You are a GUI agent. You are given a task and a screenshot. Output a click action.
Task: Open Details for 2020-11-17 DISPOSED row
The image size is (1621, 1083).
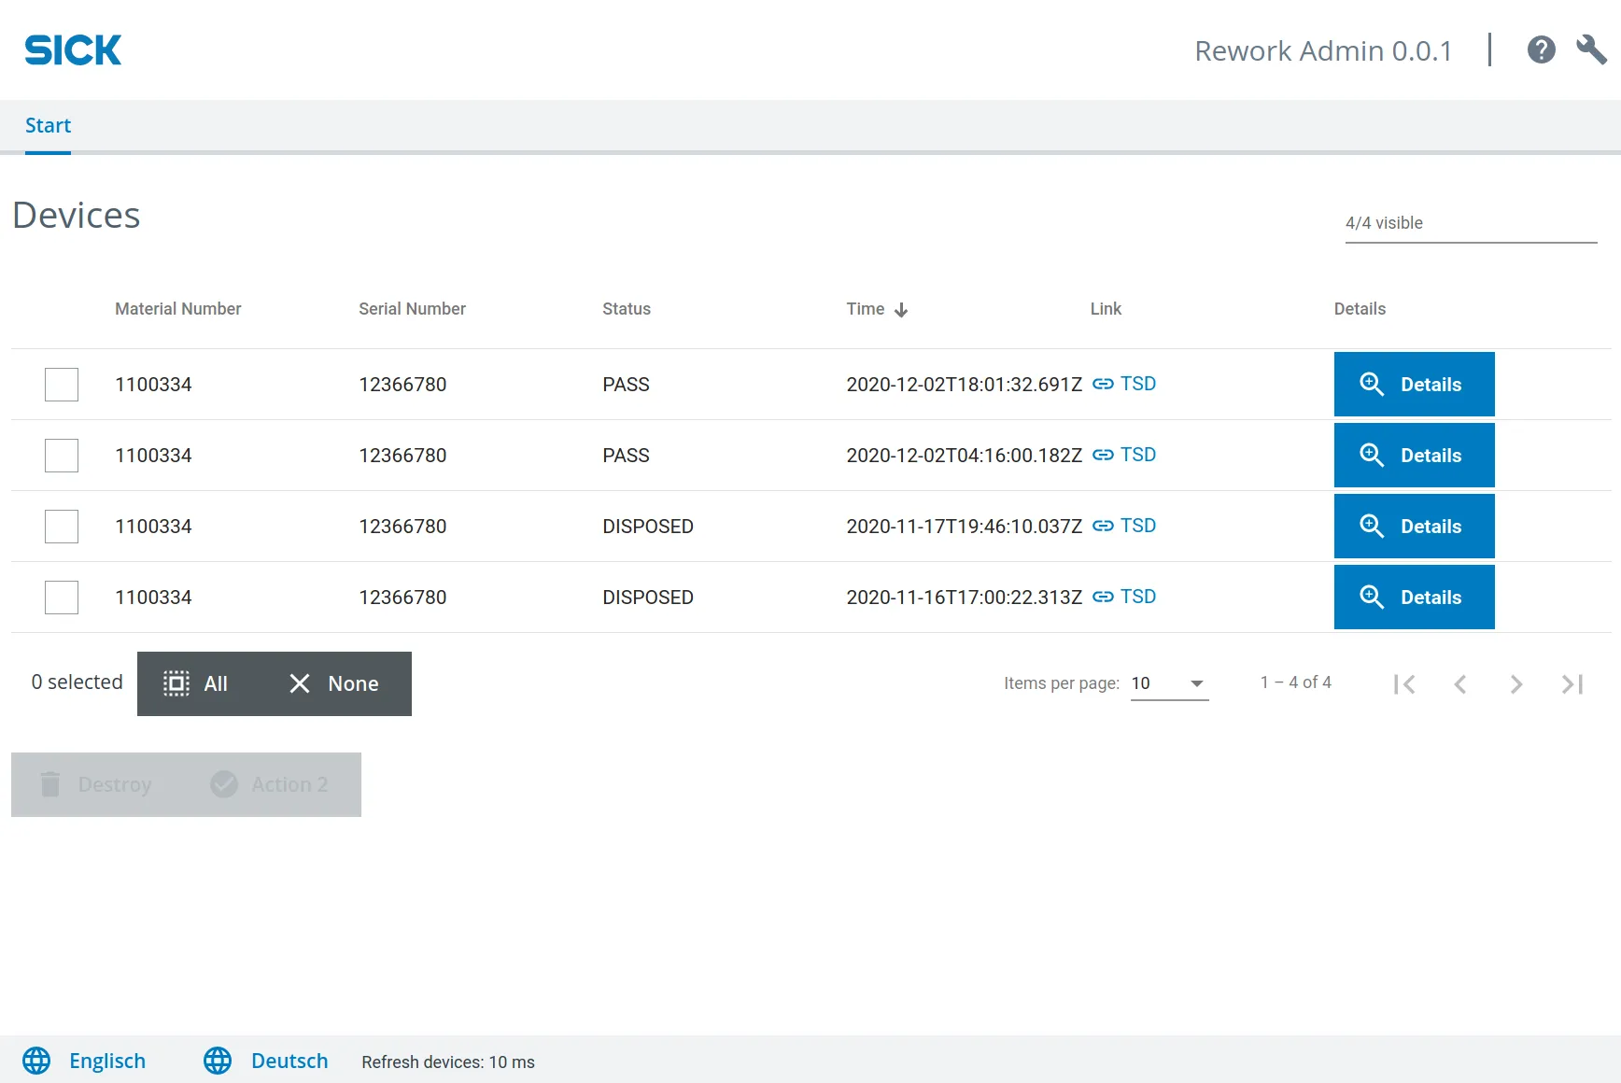click(1414, 527)
